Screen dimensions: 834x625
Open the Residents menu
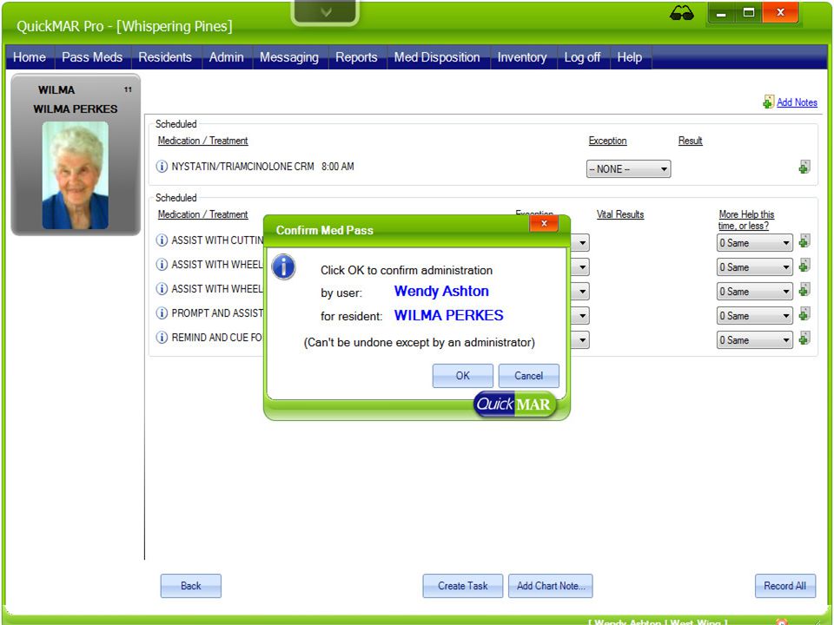[x=165, y=57]
